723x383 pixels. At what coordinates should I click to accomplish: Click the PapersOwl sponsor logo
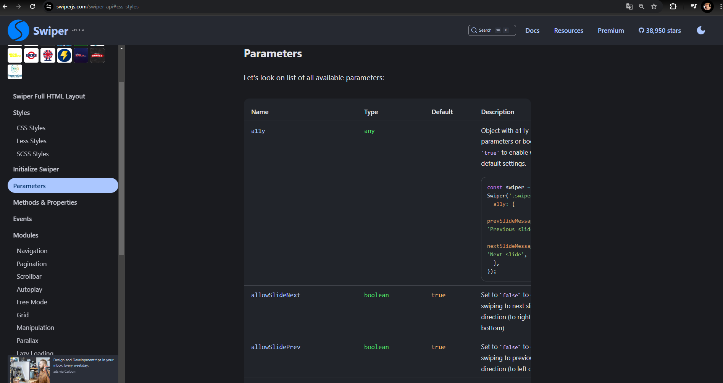pos(15,72)
